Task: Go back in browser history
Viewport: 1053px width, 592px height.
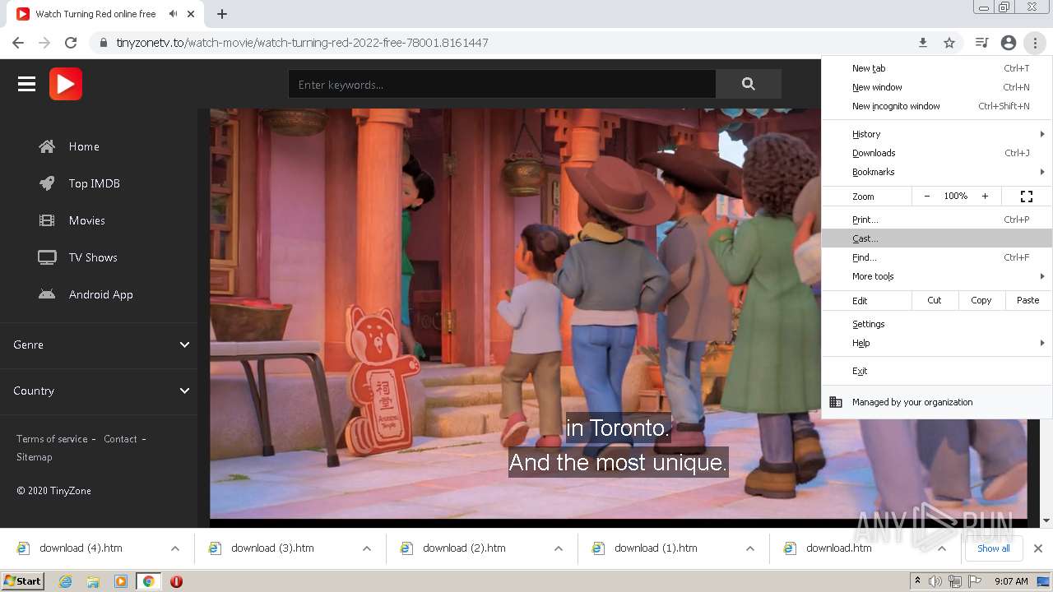Action: (18, 43)
